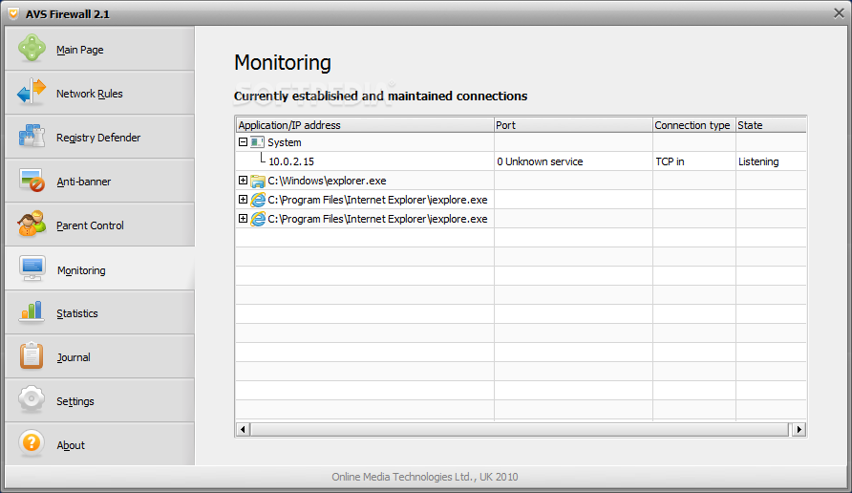Click the second iexplore.exe browser icon
This screenshot has width=852, height=493.
click(x=258, y=219)
